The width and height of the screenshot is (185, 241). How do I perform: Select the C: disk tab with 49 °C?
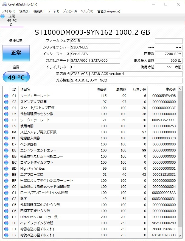tap(12, 20)
